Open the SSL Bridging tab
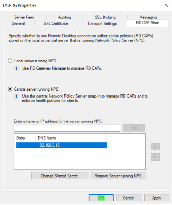The height and width of the screenshot is (205, 172). pyautogui.click(x=105, y=17)
